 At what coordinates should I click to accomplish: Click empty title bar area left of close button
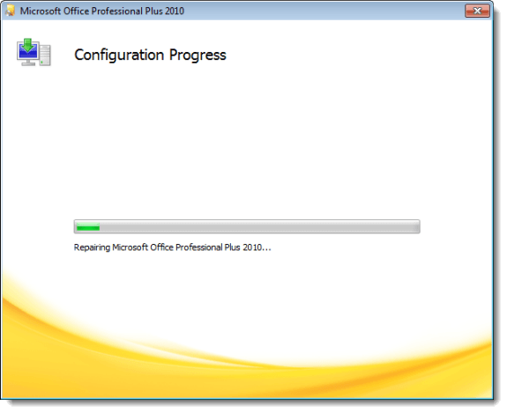click(x=324, y=11)
